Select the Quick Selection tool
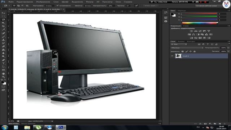231x130 pixels. coord(3,23)
